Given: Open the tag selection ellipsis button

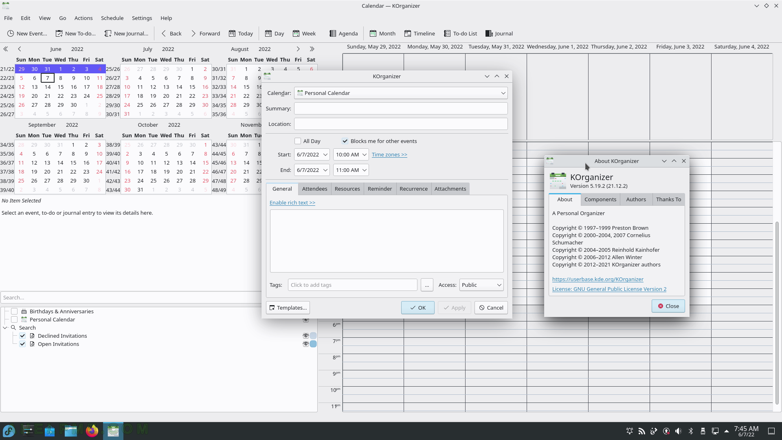Looking at the screenshot, I should click(427, 285).
